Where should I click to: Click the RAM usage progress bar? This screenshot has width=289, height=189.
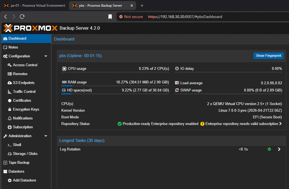115,86
